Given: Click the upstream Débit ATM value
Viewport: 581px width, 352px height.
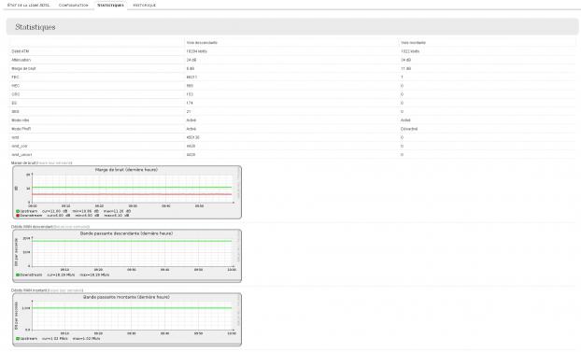Looking at the screenshot, I should coord(410,51).
